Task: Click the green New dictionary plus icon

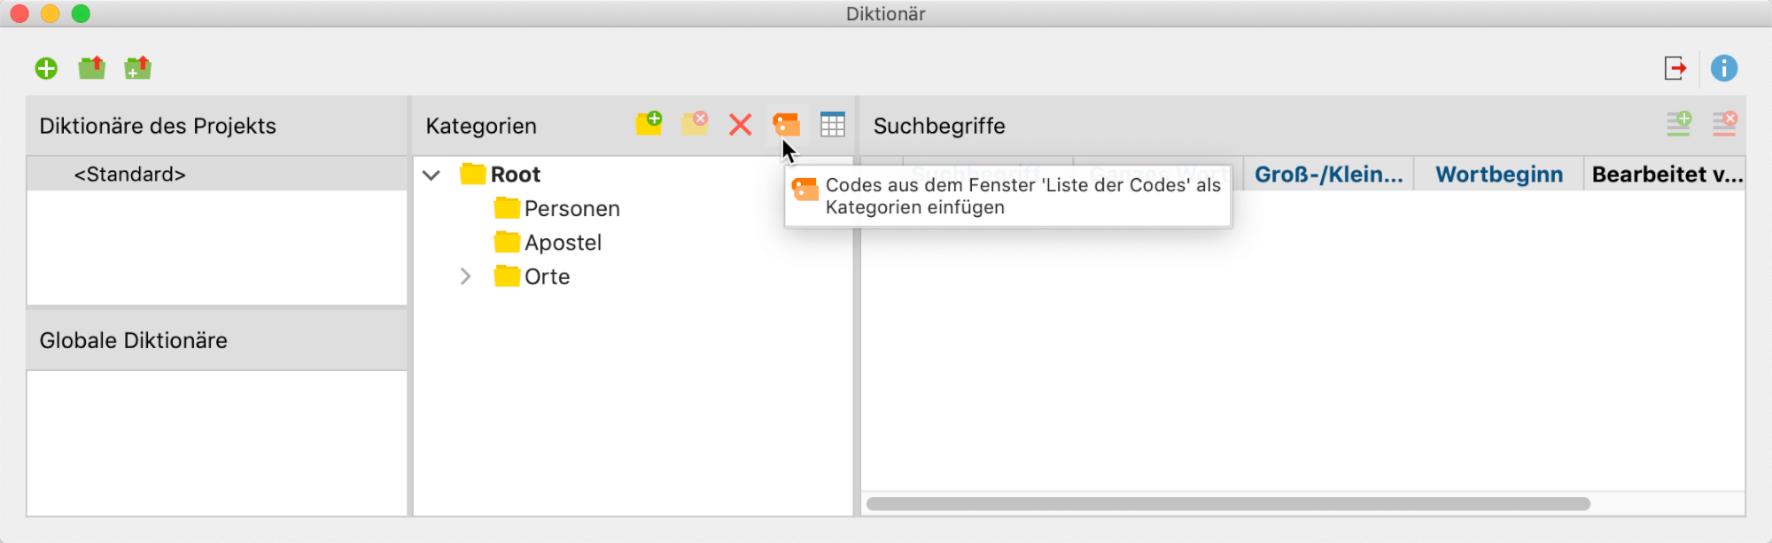Action: coord(46,68)
